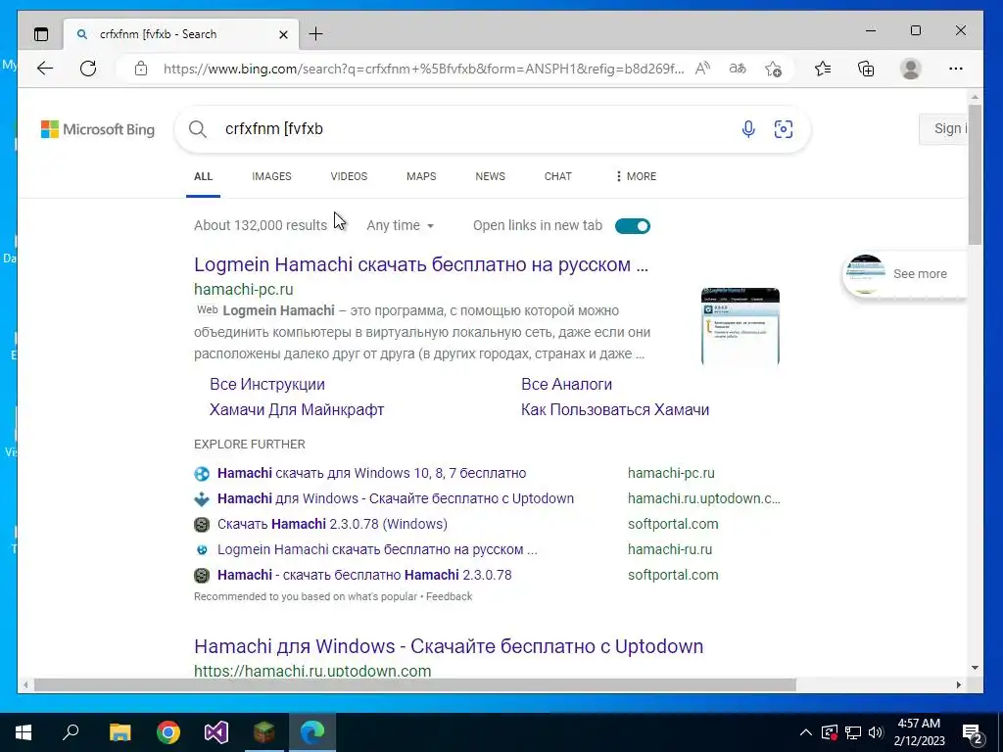Open Hamachi для Windows Uptodown result title
Screen dimensions: 1003x752
pyautogui.click(x=449, y=646)
